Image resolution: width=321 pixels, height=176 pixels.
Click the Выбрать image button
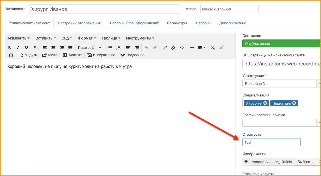(305, 162)
